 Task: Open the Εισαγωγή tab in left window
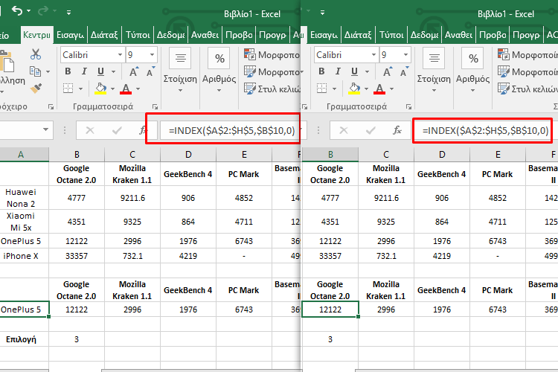click(70, 35)
